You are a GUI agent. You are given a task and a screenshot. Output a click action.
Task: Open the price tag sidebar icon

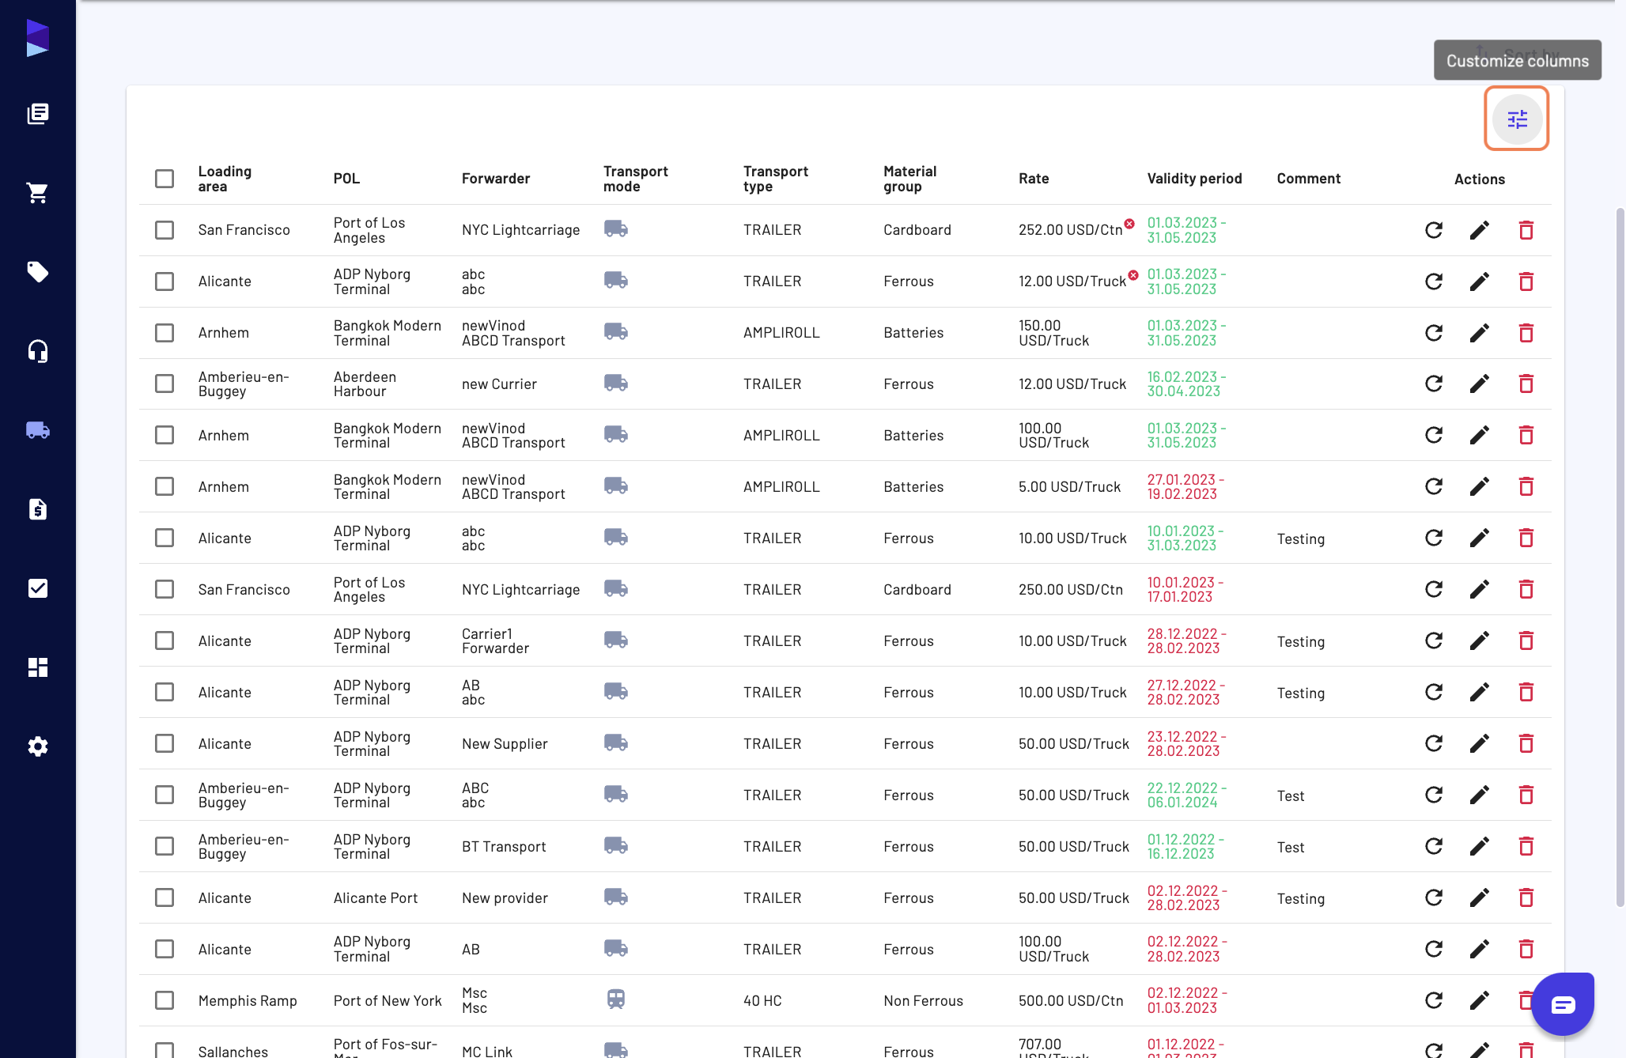38,272
